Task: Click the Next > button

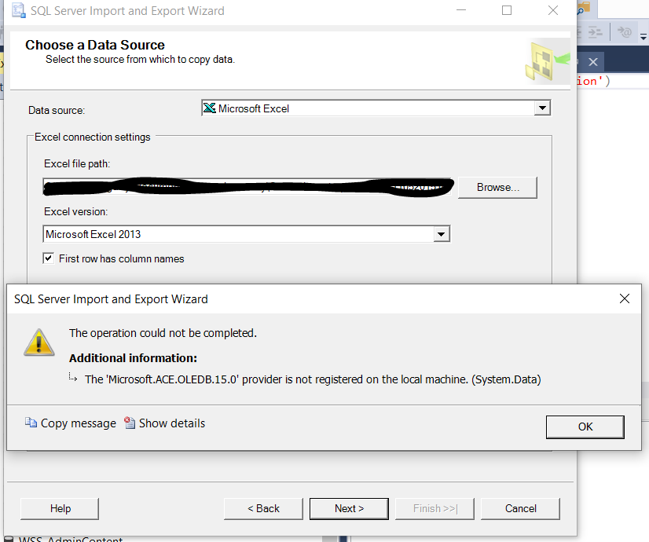Action: 349,508
